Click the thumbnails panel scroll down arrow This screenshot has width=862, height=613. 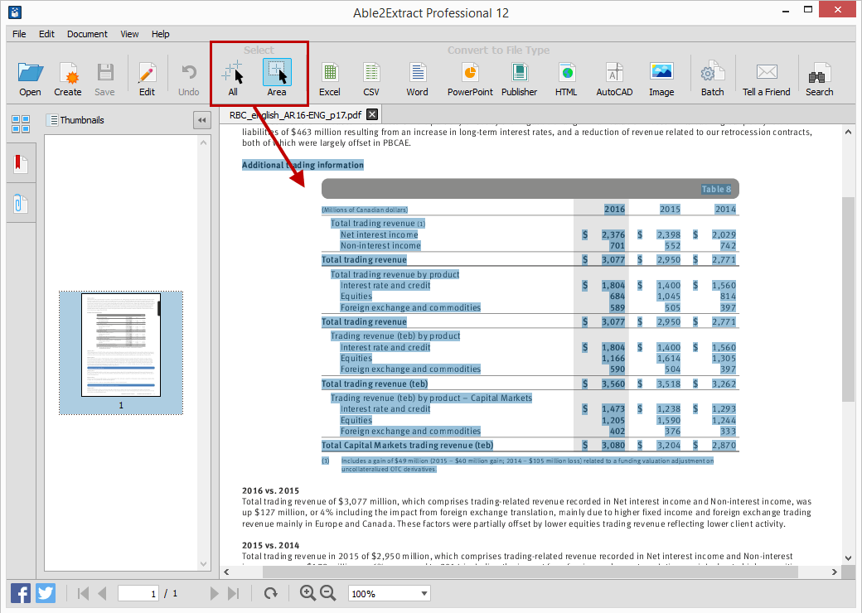(x=203, y=564)
